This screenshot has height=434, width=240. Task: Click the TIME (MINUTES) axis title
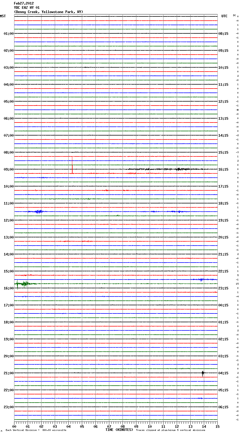pos(119,430)
